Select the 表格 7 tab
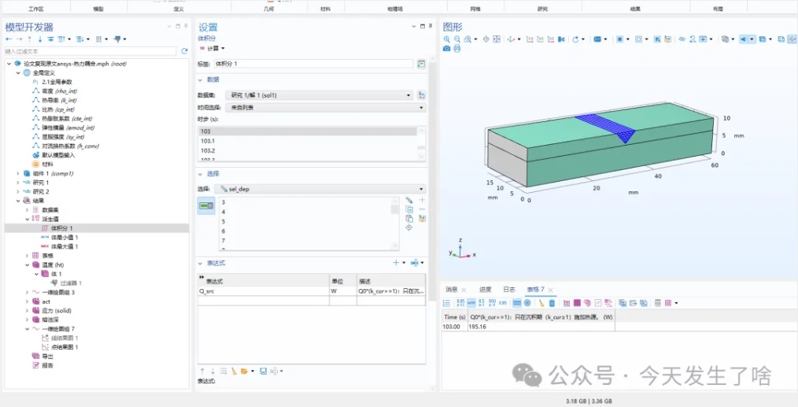Image resolution: width=798 pixels, height=407 pixels. click(x=535, y=290)
